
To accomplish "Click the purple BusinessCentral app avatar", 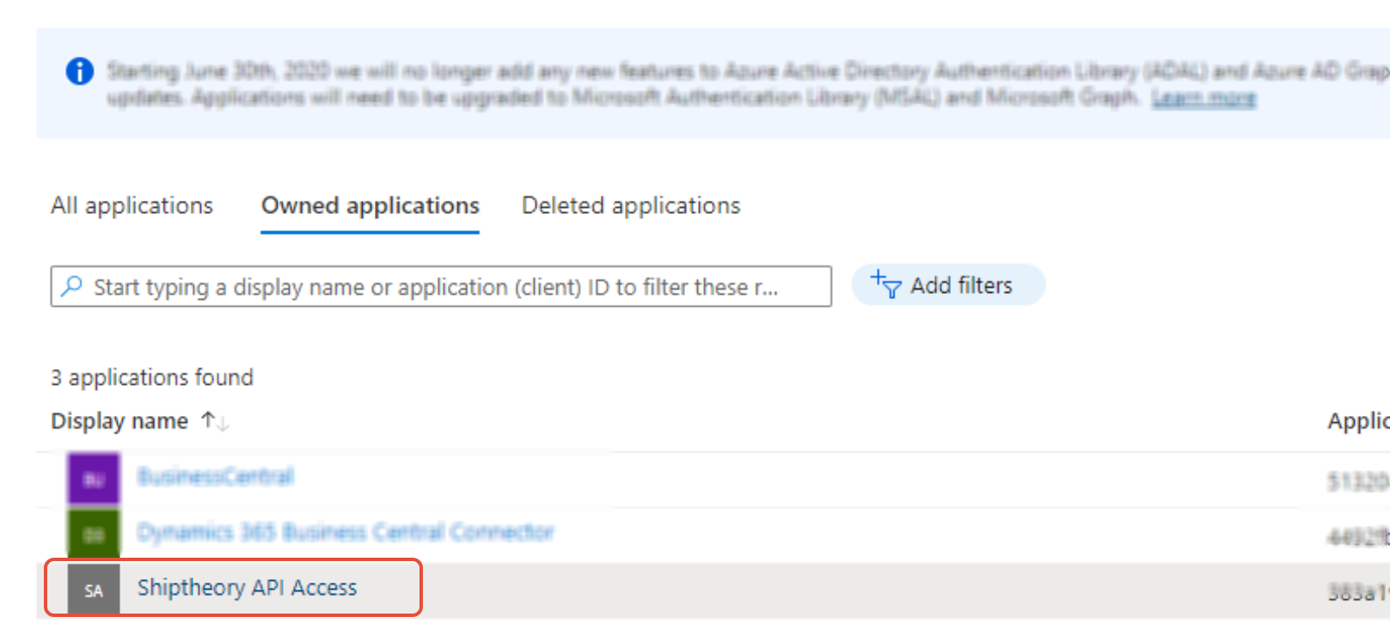I will point(94,479).
